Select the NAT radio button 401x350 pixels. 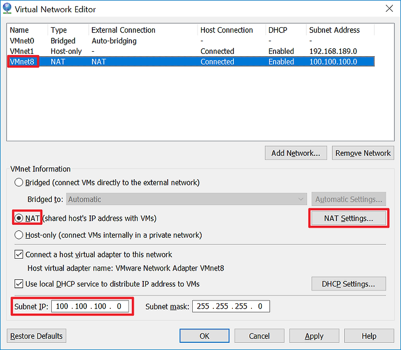click(19, 218)
